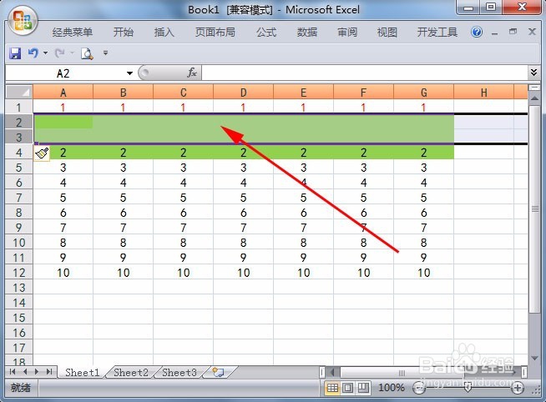Open the 开发工具 ribbon tab
546x402 pixels.
click(437, 33)
